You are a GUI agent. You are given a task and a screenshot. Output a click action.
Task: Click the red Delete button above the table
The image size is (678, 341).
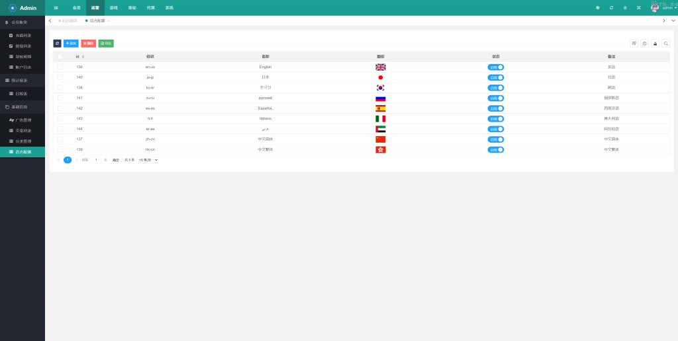88,44
